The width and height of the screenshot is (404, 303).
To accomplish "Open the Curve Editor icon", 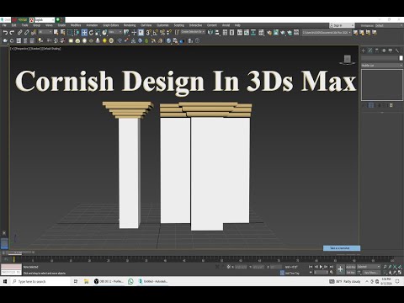I will 247,33.
